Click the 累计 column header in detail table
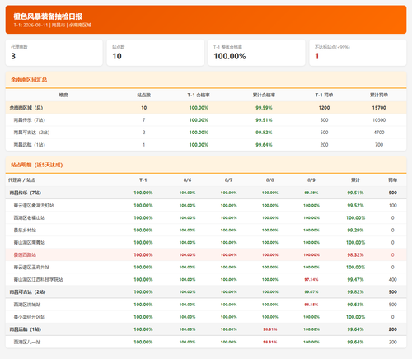Image resolution: width=412 pixels, height=359 pixels. [355, 180]
